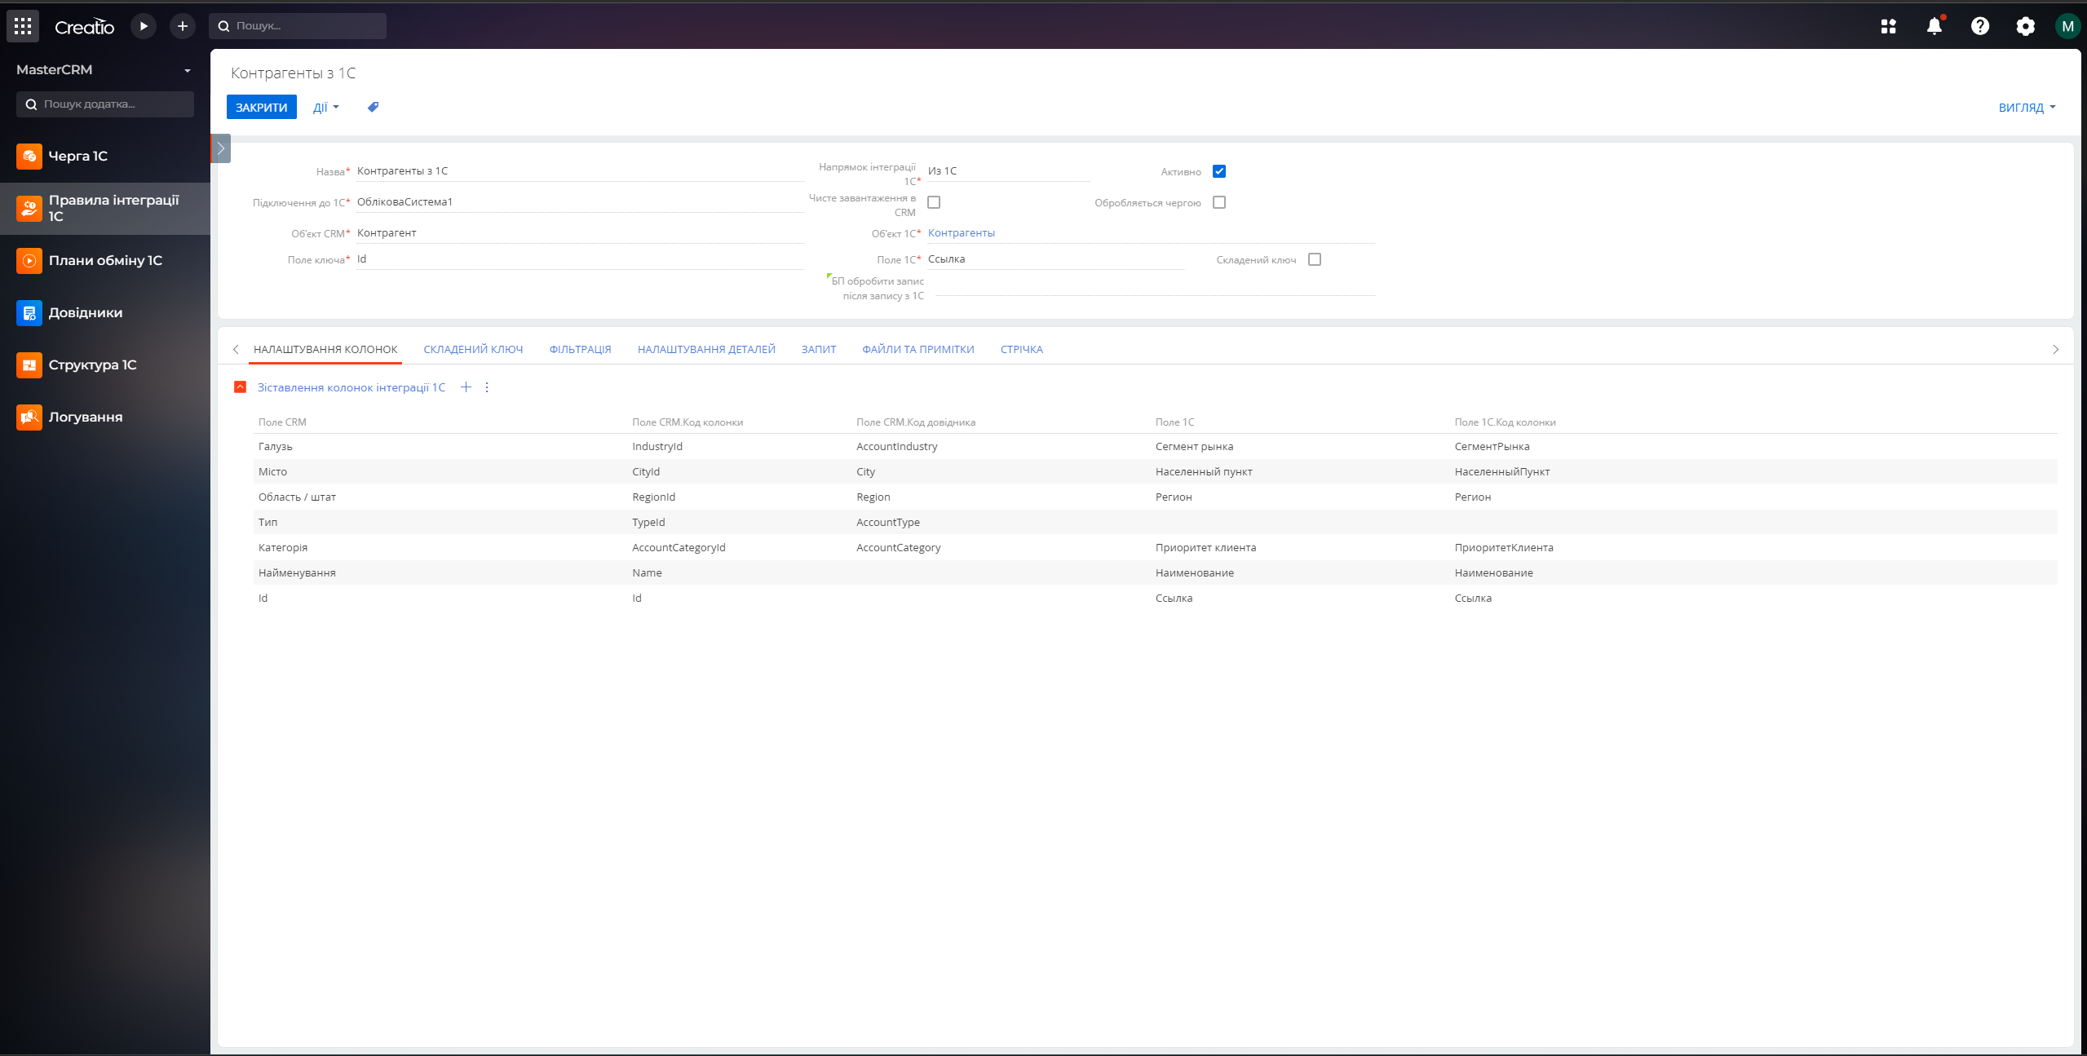
Task: Open the Довідники section
Action: point(86,312)
